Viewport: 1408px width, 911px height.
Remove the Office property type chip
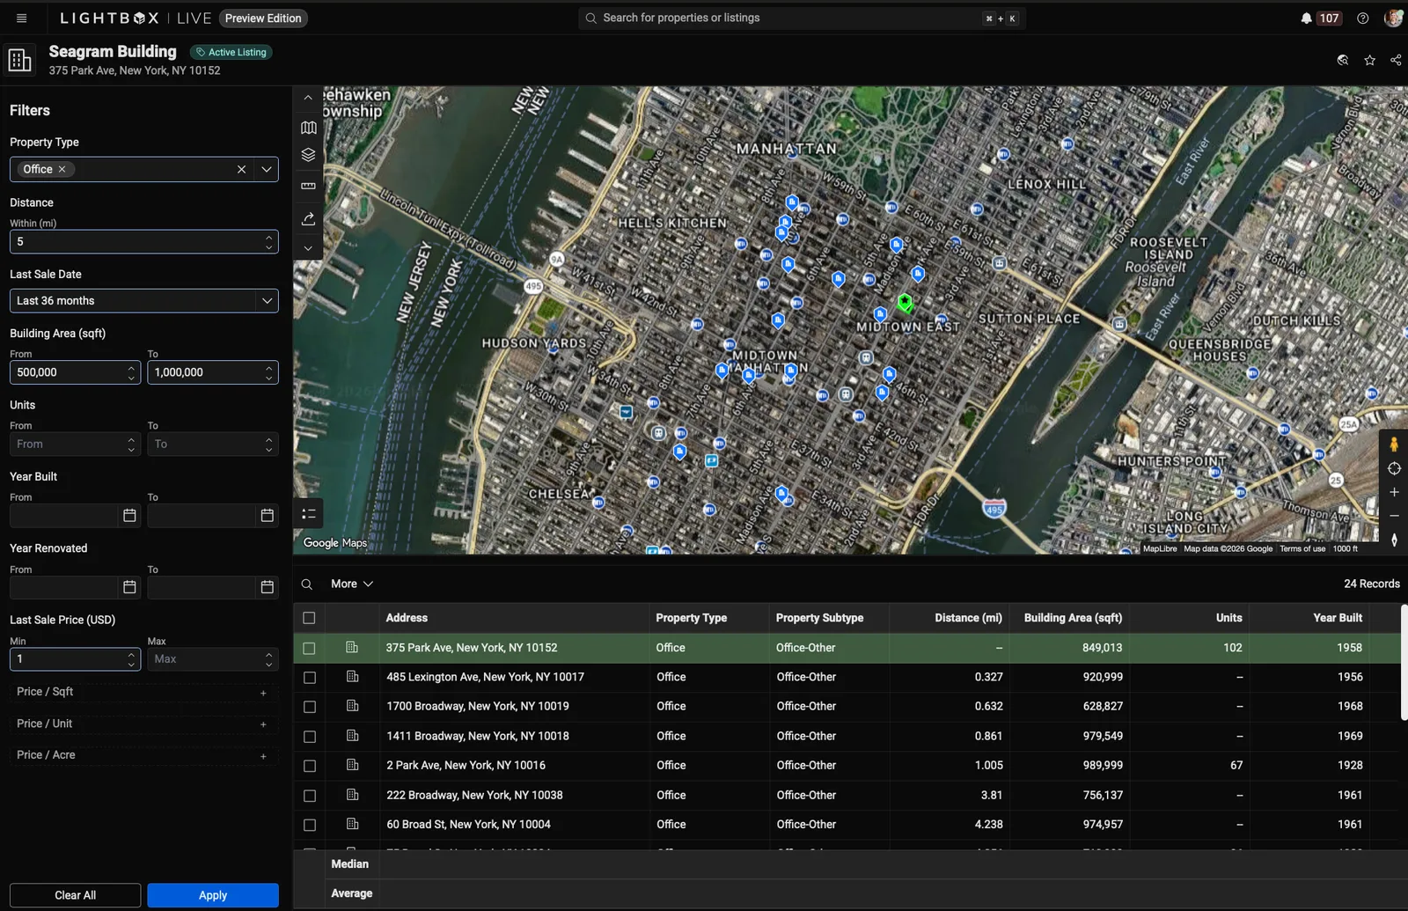pos(62,169)
